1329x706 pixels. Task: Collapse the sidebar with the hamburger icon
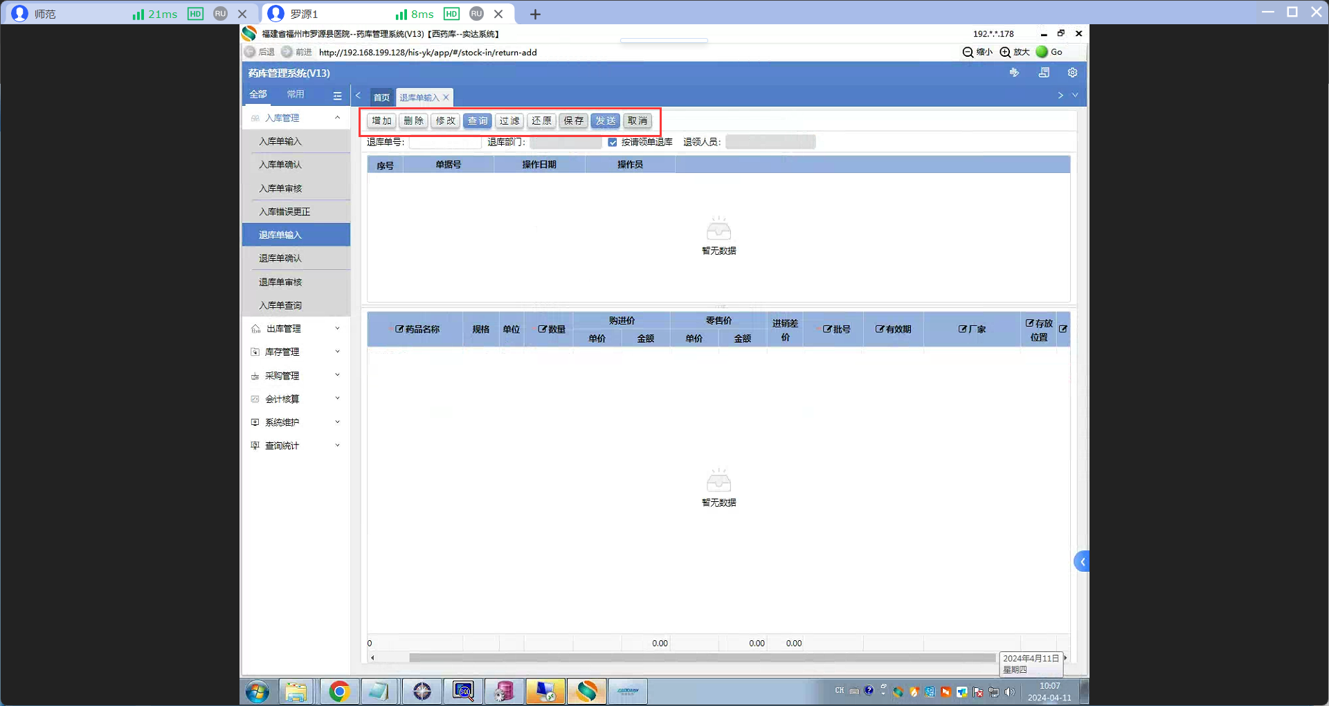(337, 96)
